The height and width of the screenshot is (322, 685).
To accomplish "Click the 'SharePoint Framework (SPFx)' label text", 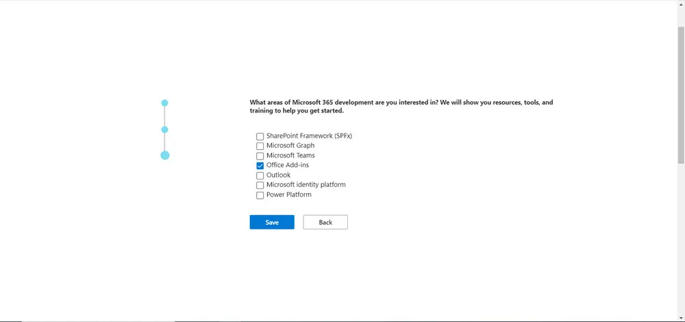I will point(309,136).
